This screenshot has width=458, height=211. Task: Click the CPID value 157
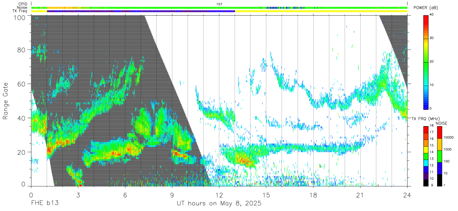coord(219,4)
